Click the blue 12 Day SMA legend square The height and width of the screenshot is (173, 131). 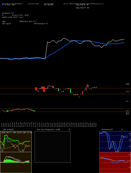pyautogui.click(x=3, y=4)
